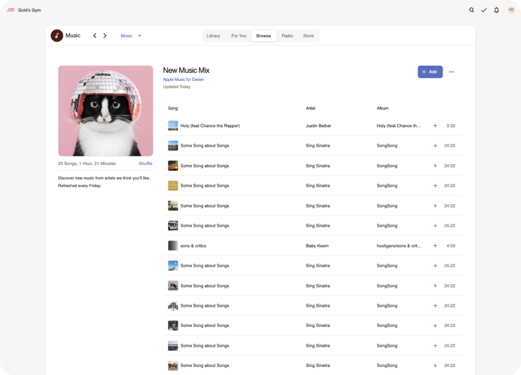The image size is (521, 375).
Task: Click the red Music app logo
Action: [x=57, y=36]
